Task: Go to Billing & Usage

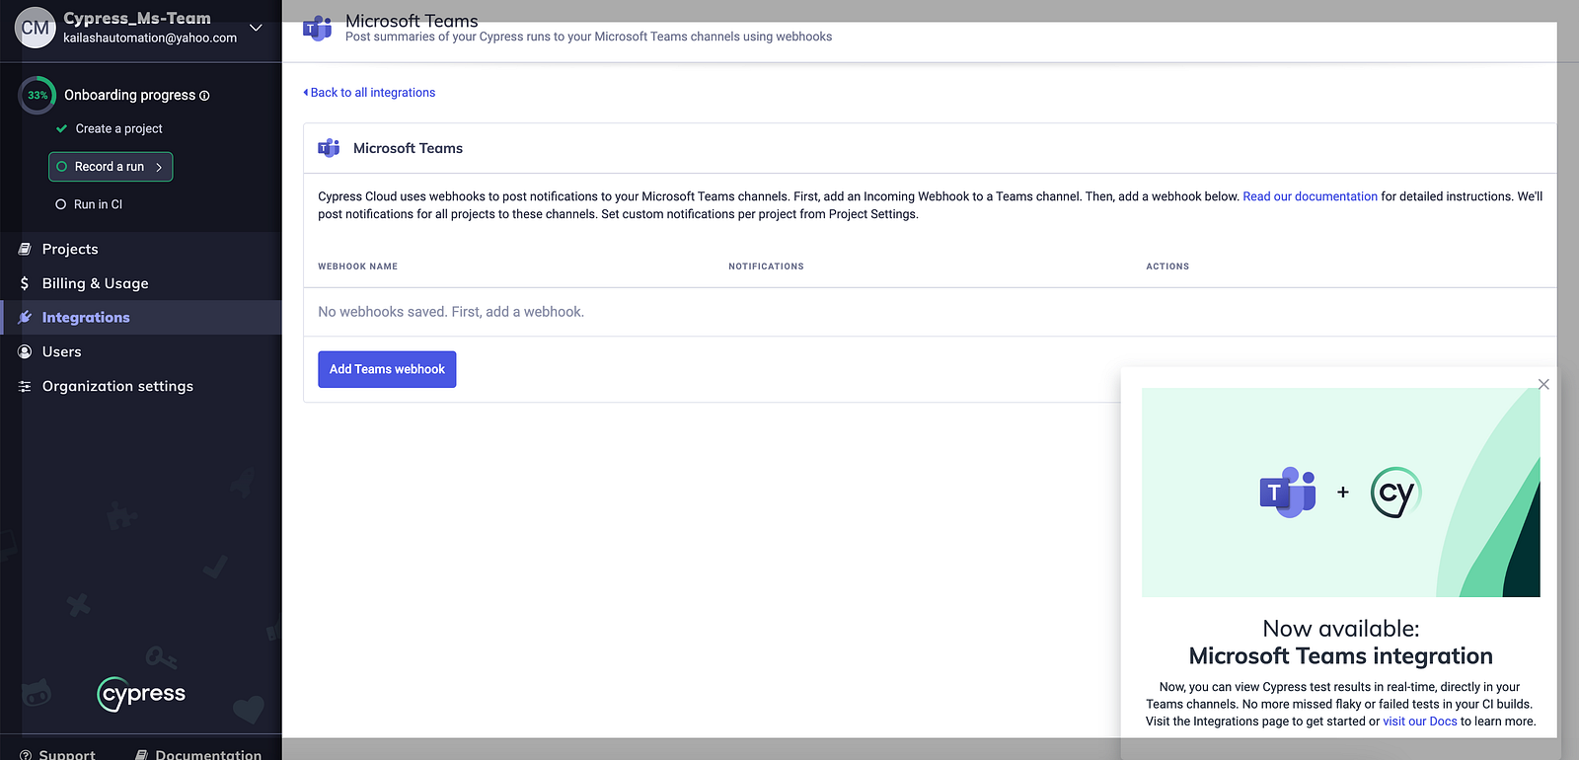Action: pos(141,283)
